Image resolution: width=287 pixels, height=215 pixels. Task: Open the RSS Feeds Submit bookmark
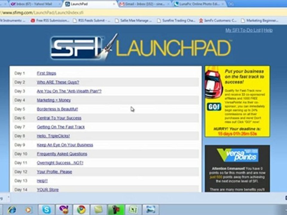(x=91, y=21)
